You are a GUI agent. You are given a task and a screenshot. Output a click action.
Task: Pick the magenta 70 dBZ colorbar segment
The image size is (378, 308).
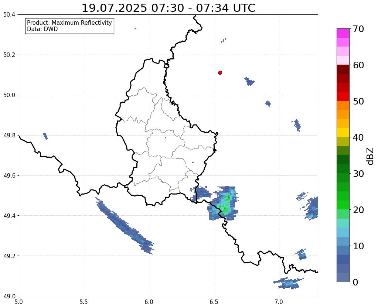pos(343,33)
